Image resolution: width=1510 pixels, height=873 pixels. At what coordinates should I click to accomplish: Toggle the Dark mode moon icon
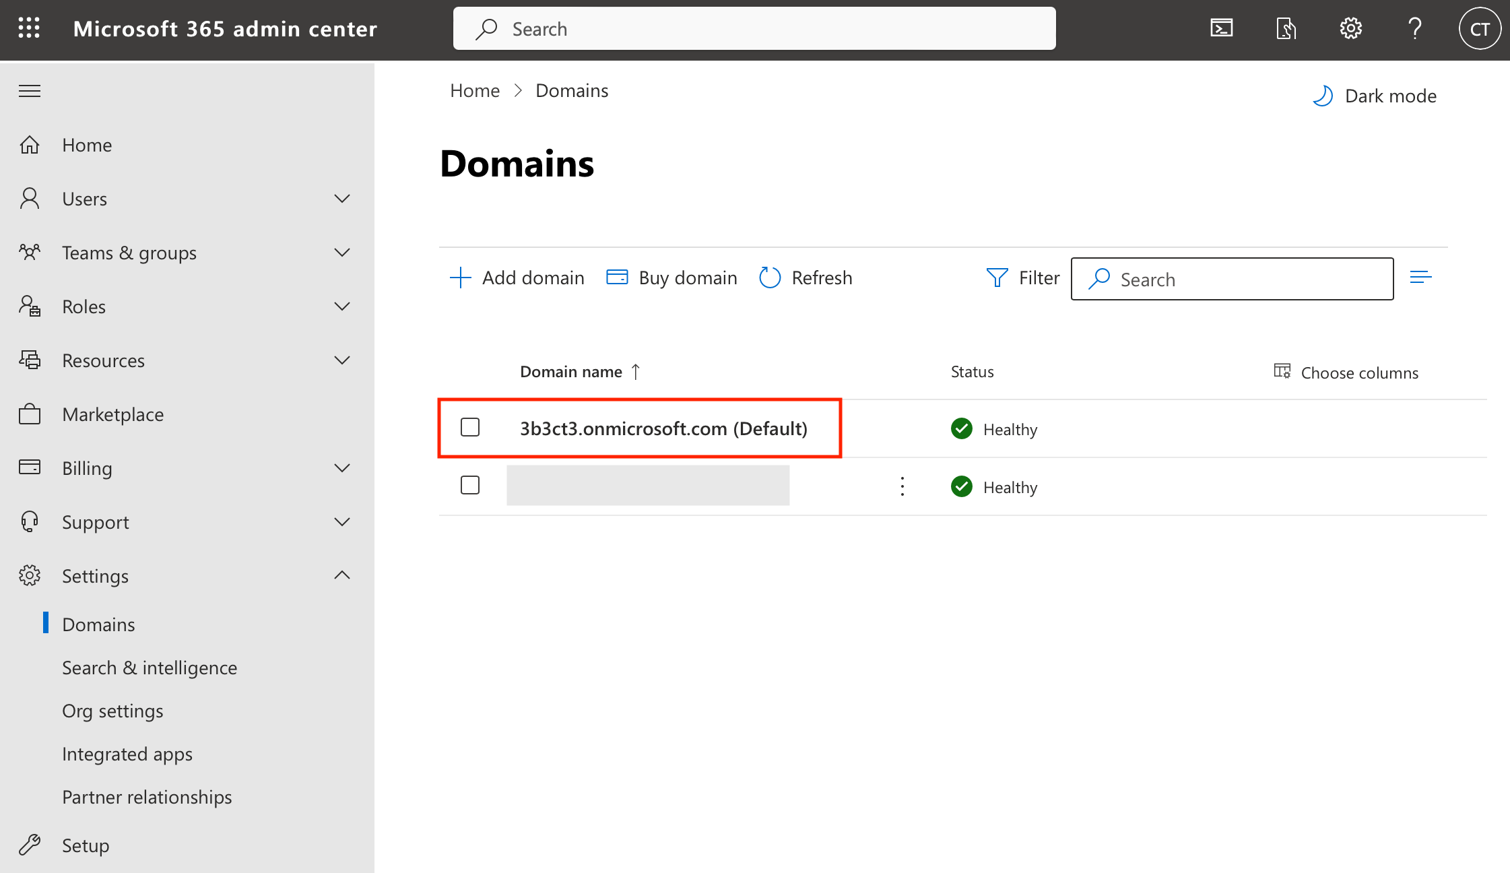1323,96
